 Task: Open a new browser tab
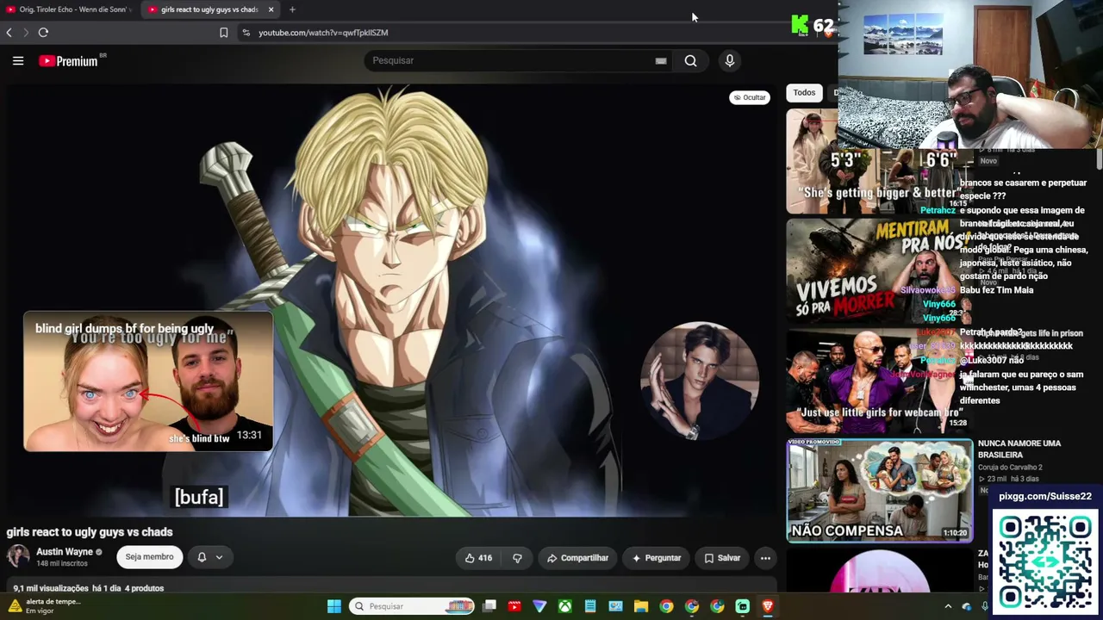pos(292,9)
